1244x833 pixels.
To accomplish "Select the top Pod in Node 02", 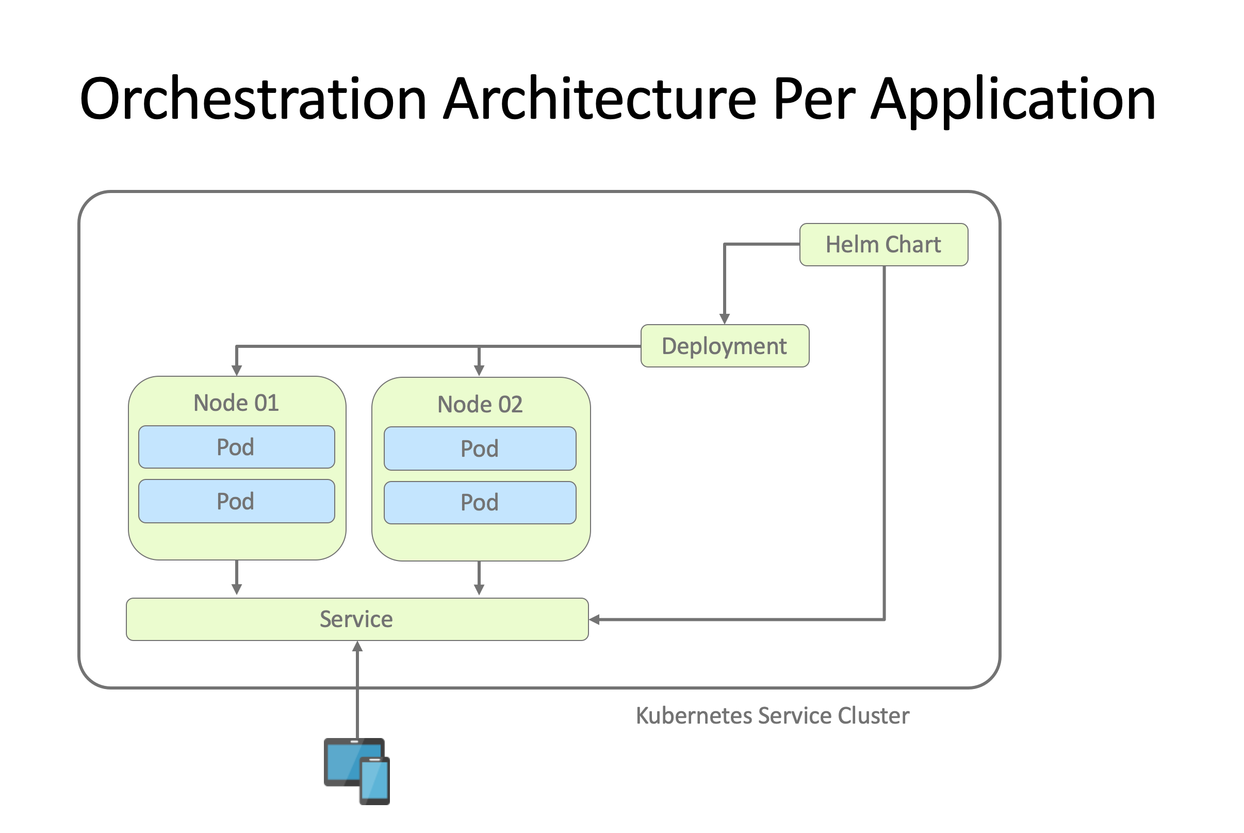I will [480, 448].
